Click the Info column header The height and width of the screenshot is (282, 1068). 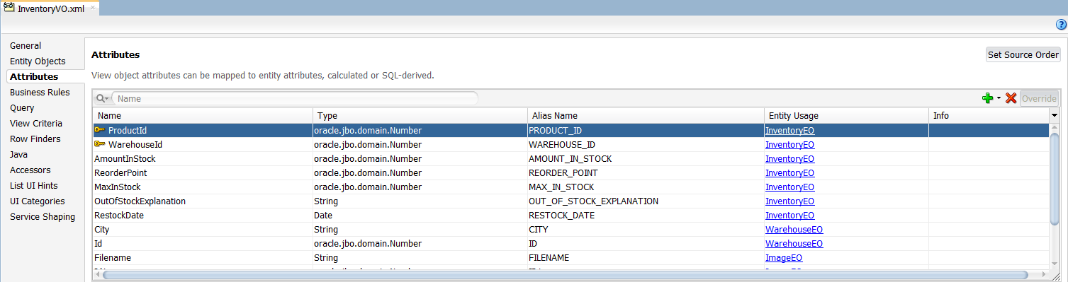989,115
